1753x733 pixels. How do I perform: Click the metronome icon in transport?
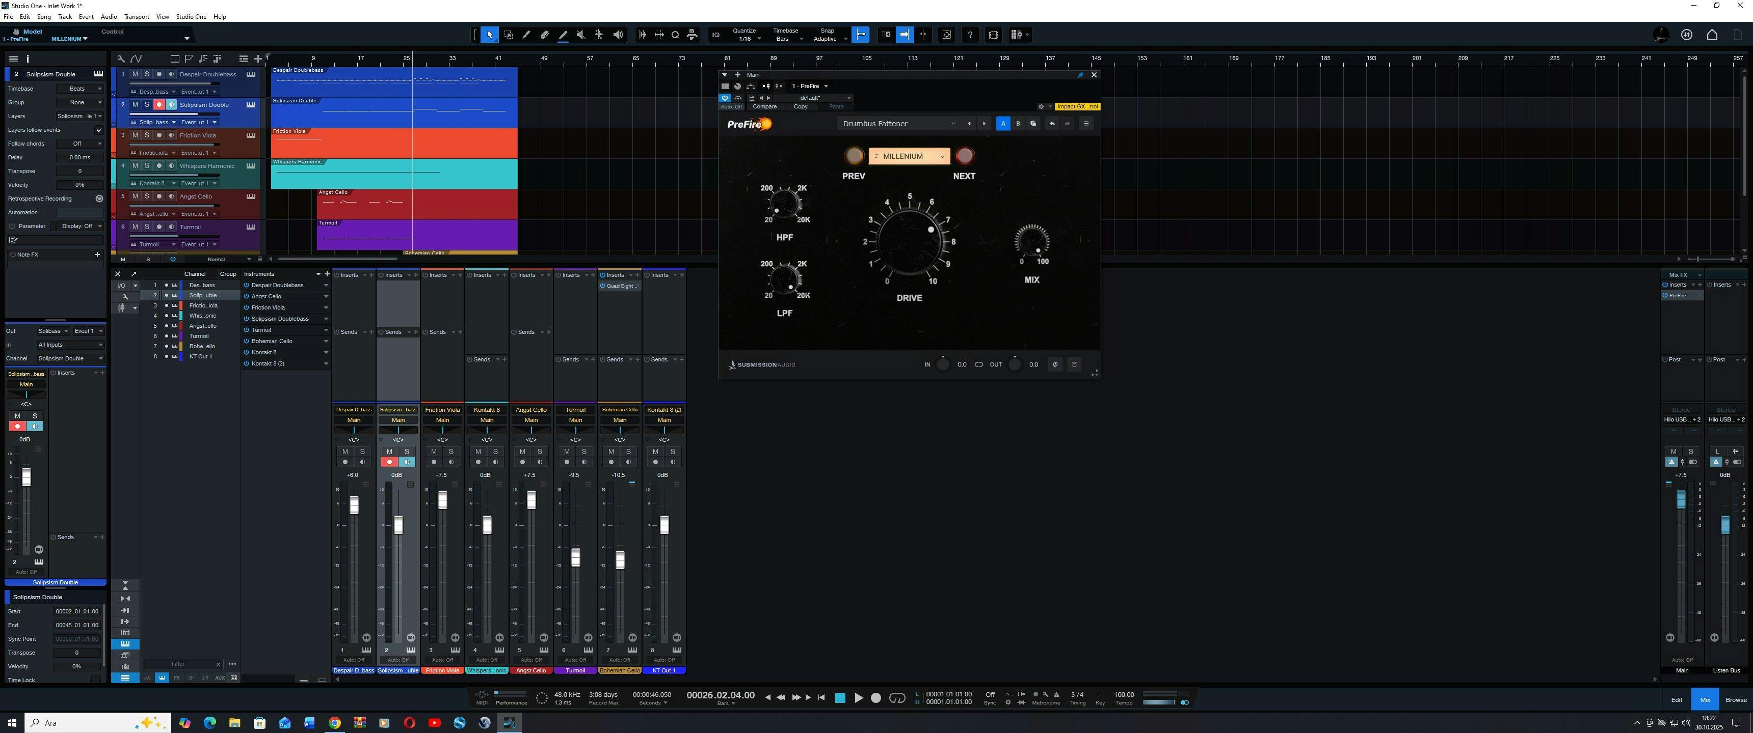point(1056,694)
